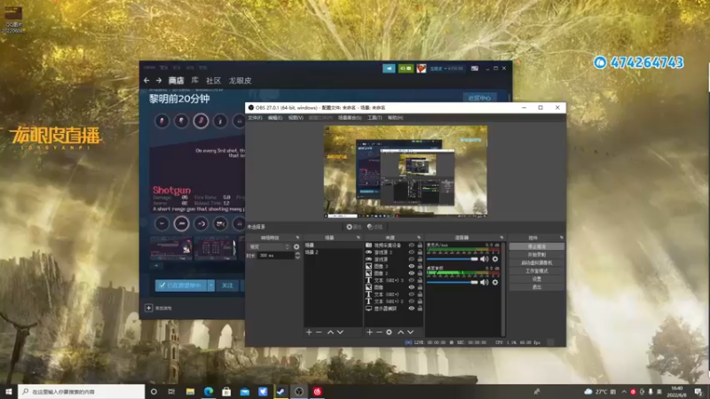Image resolution: width=710 pixels, height=399 pixels.
Task: Open Steam green inbox notifications icon
Action: [x=406, y=68]
